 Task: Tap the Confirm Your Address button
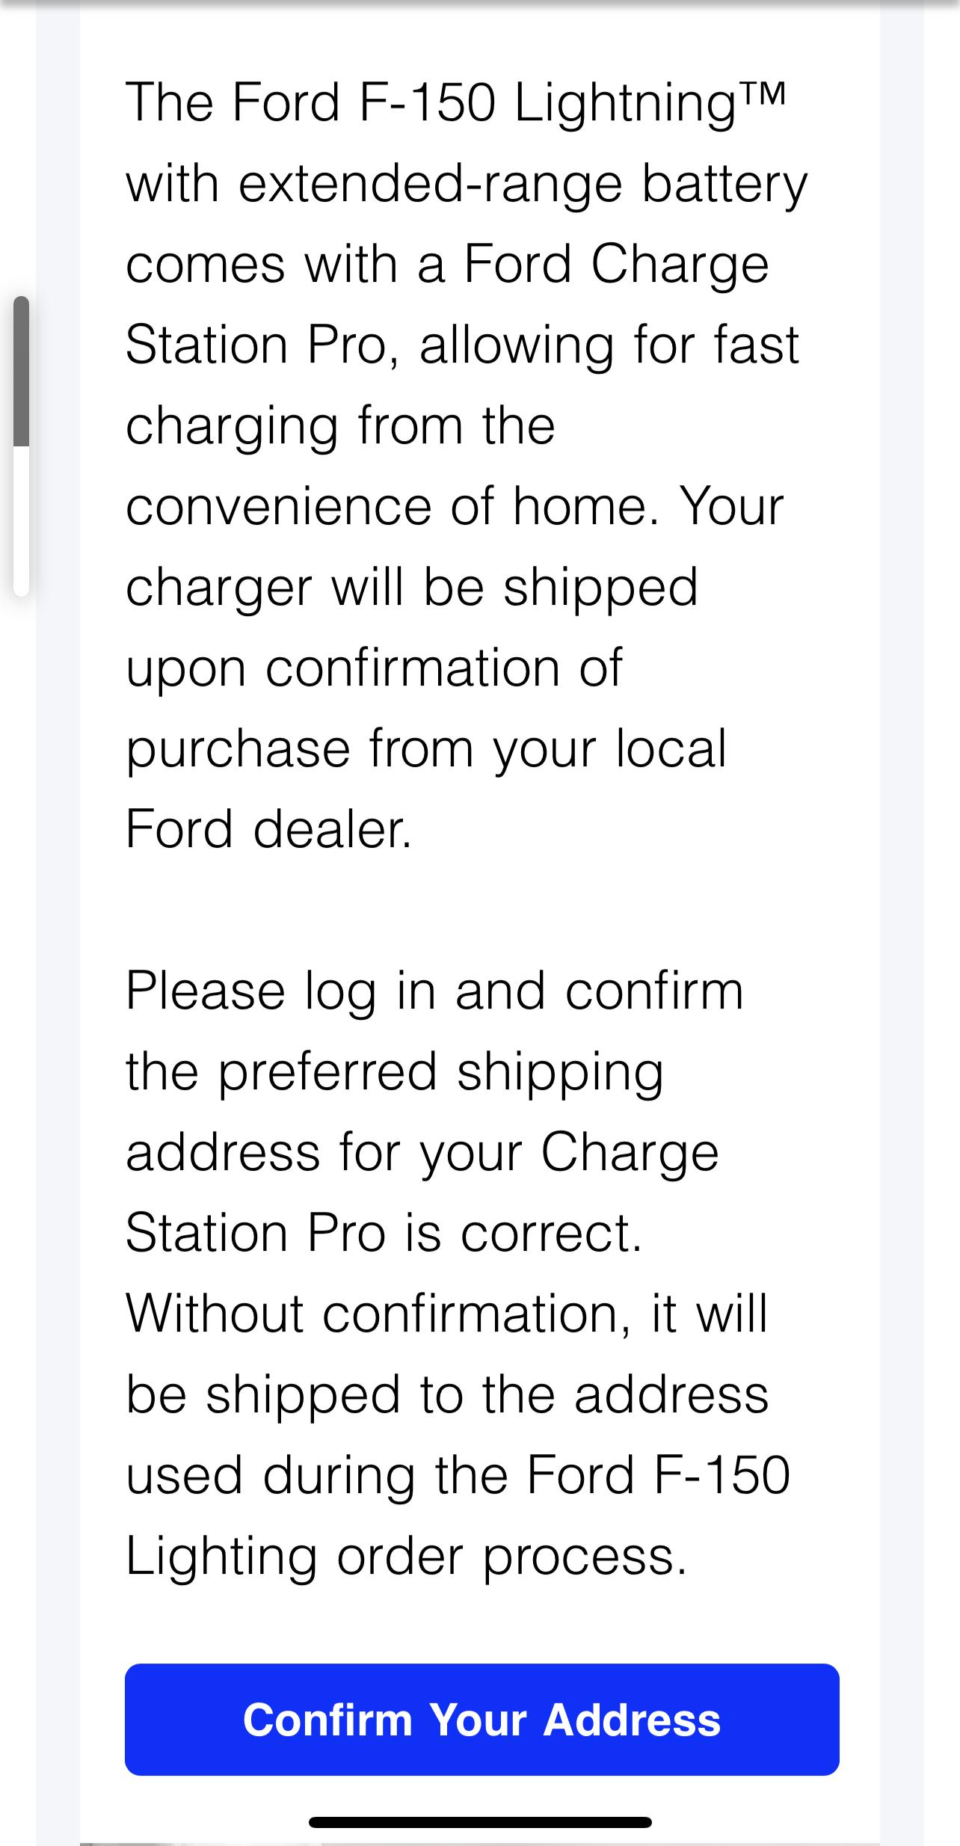(481, 1720)
